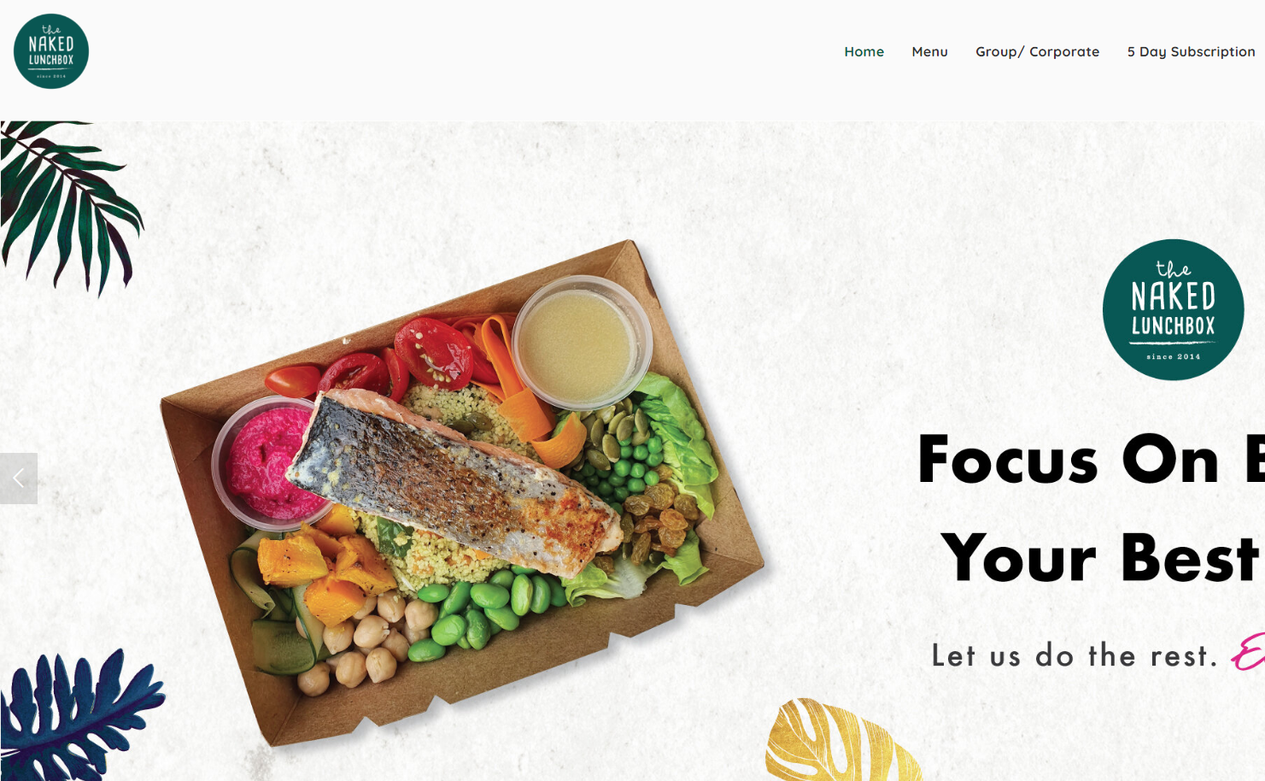Click the "Your Best" headline text
The image size is (1265, 781).
click(1100, 557)
